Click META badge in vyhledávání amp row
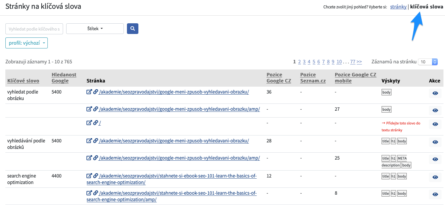This screenshot has height=205, width=445. point(402,158)
